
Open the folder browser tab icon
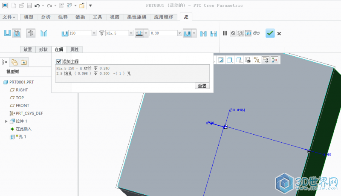(14, 62)
